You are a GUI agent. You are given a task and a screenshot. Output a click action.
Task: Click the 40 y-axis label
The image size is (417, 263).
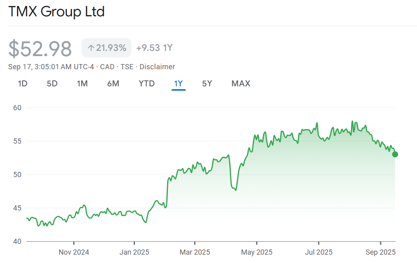click(x=17, y=242)
